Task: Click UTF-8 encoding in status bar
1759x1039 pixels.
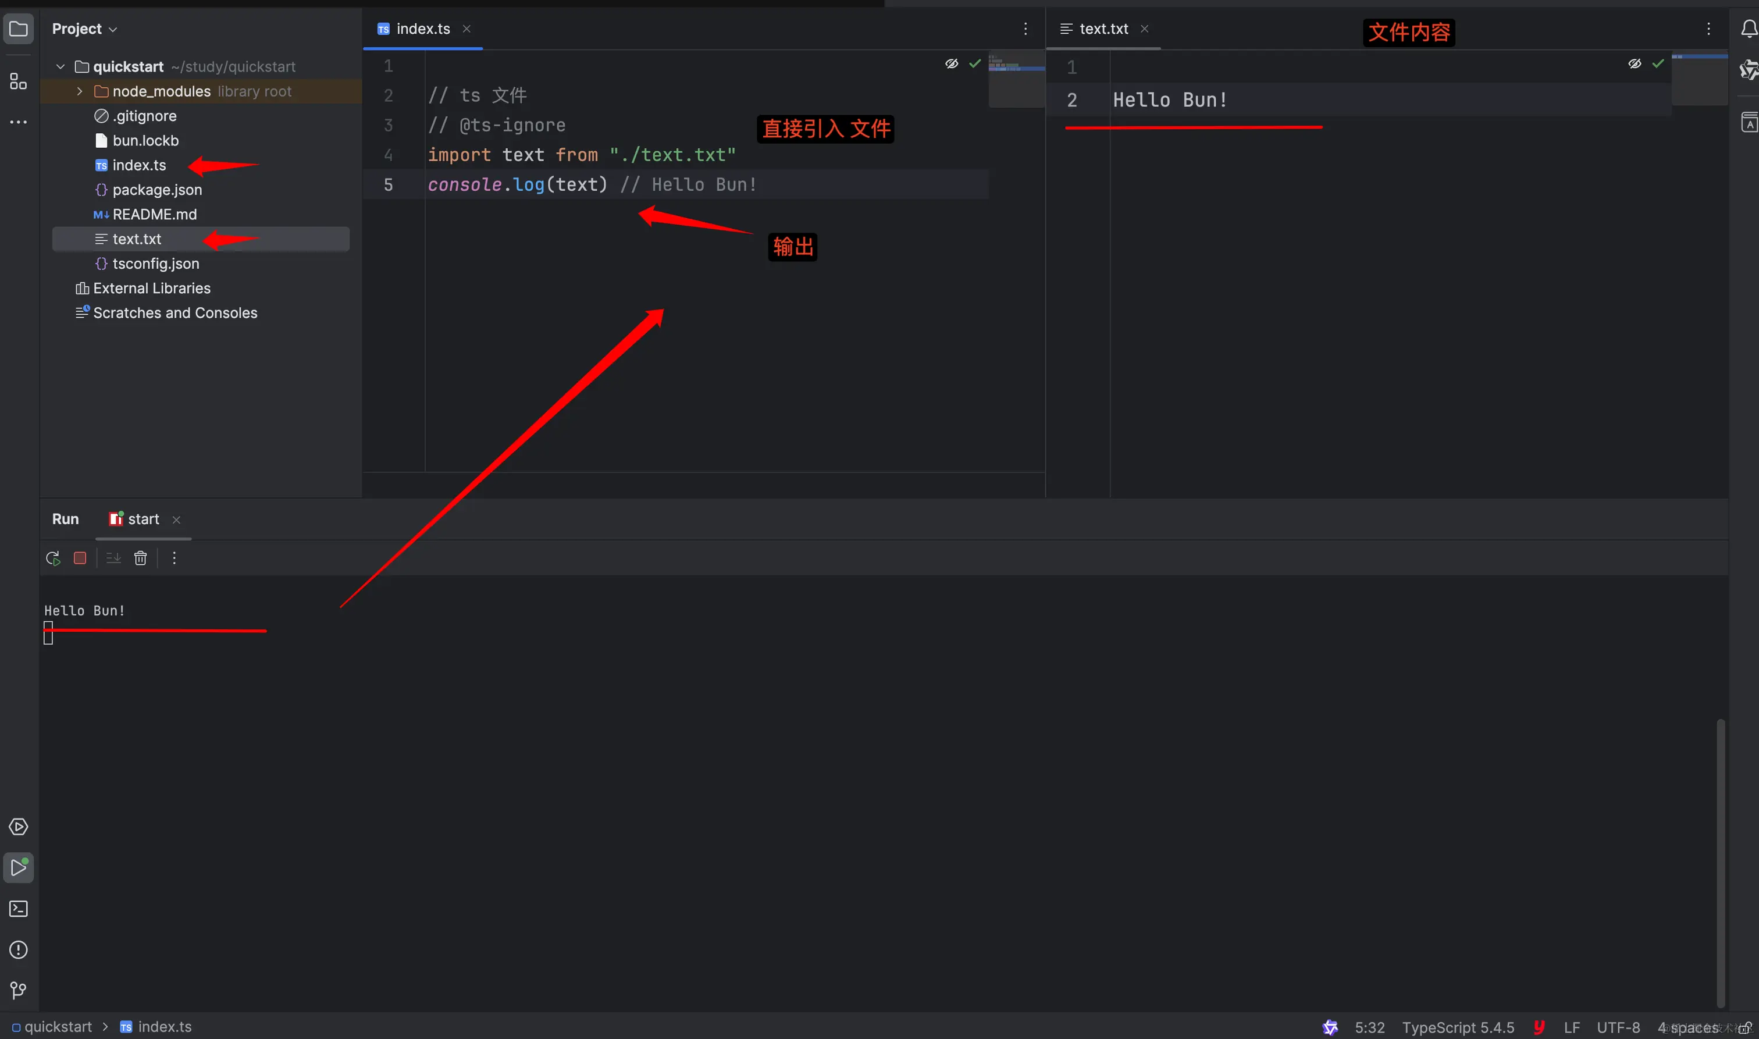Action: (x=1618, y=1027)
